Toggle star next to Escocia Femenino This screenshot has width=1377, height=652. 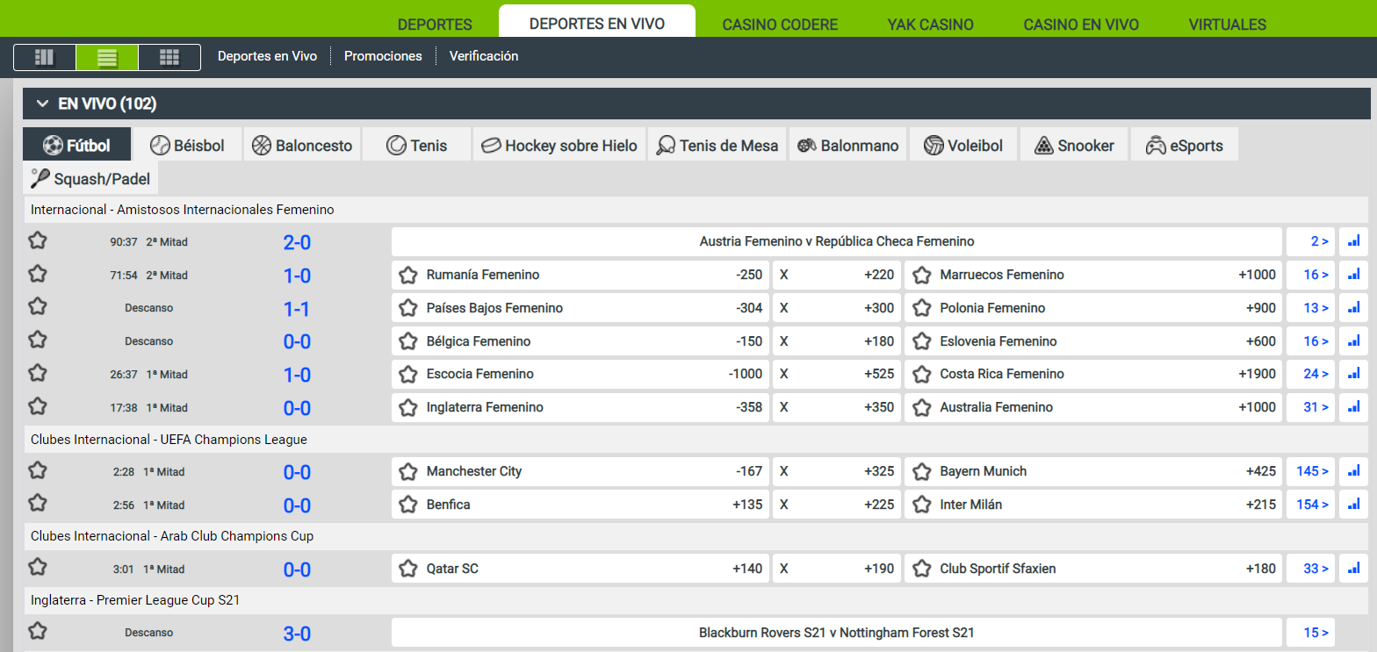tap(407, 375)
